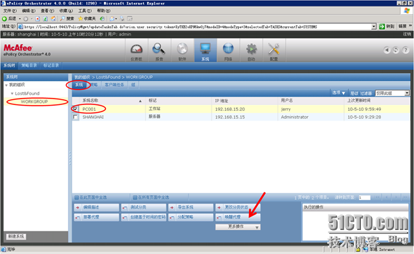This screenshot has width=414, height=254.
Task: Click IE History icon
Action: point(102,19)
